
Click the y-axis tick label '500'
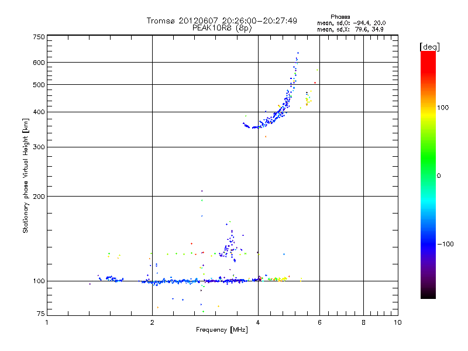[39, 85]
